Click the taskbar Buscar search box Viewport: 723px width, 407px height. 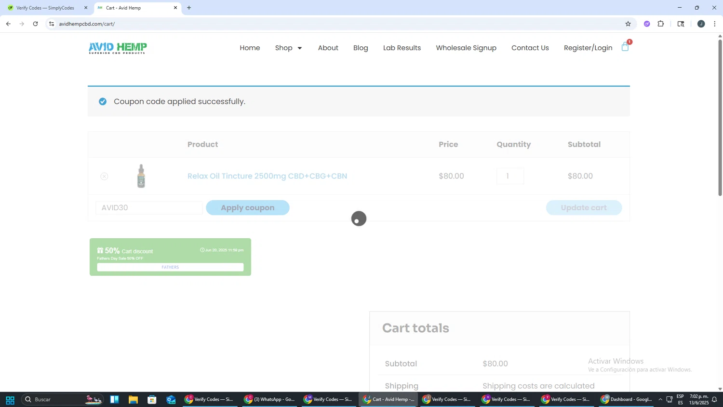point(63,400)
